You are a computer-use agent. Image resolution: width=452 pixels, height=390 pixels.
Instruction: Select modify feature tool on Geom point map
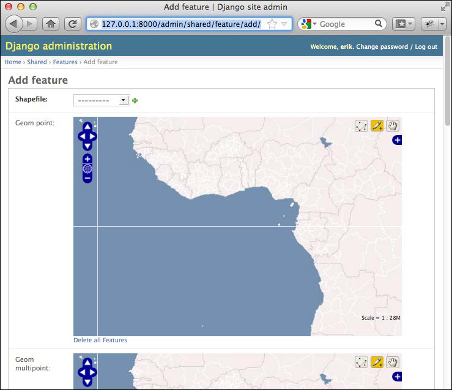361,126
